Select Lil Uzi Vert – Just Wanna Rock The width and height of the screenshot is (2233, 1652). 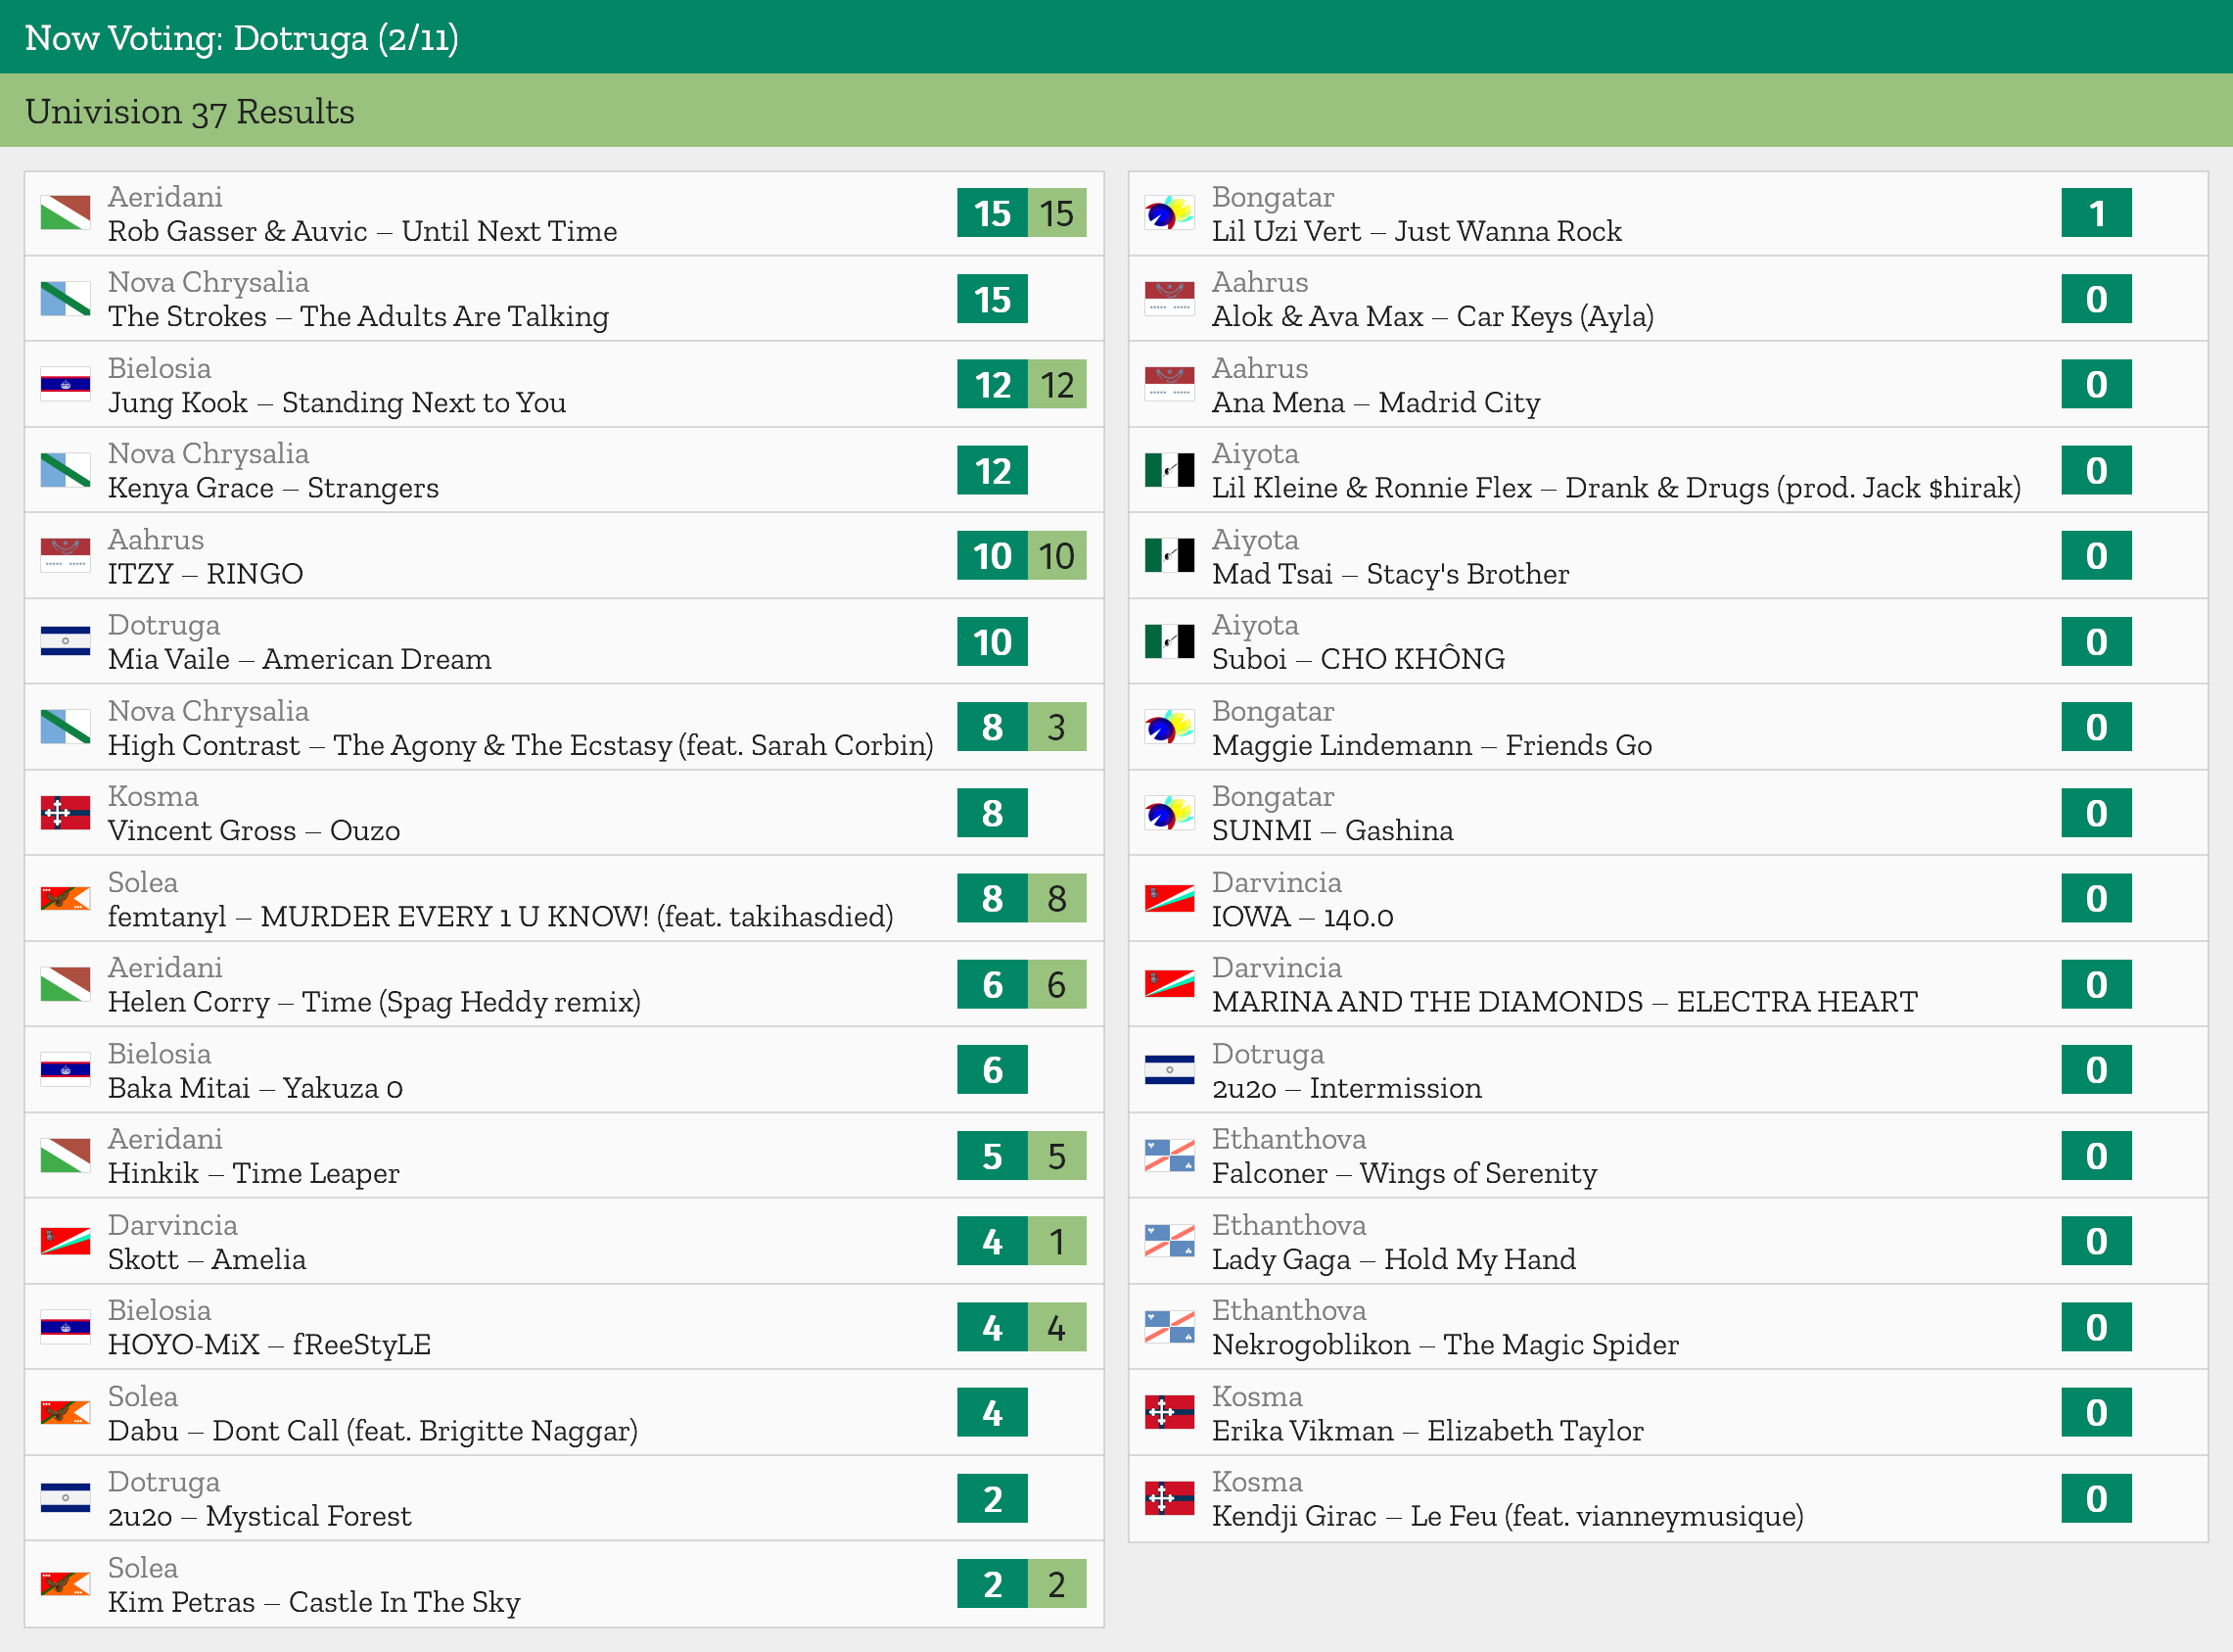pos(1668,213)
